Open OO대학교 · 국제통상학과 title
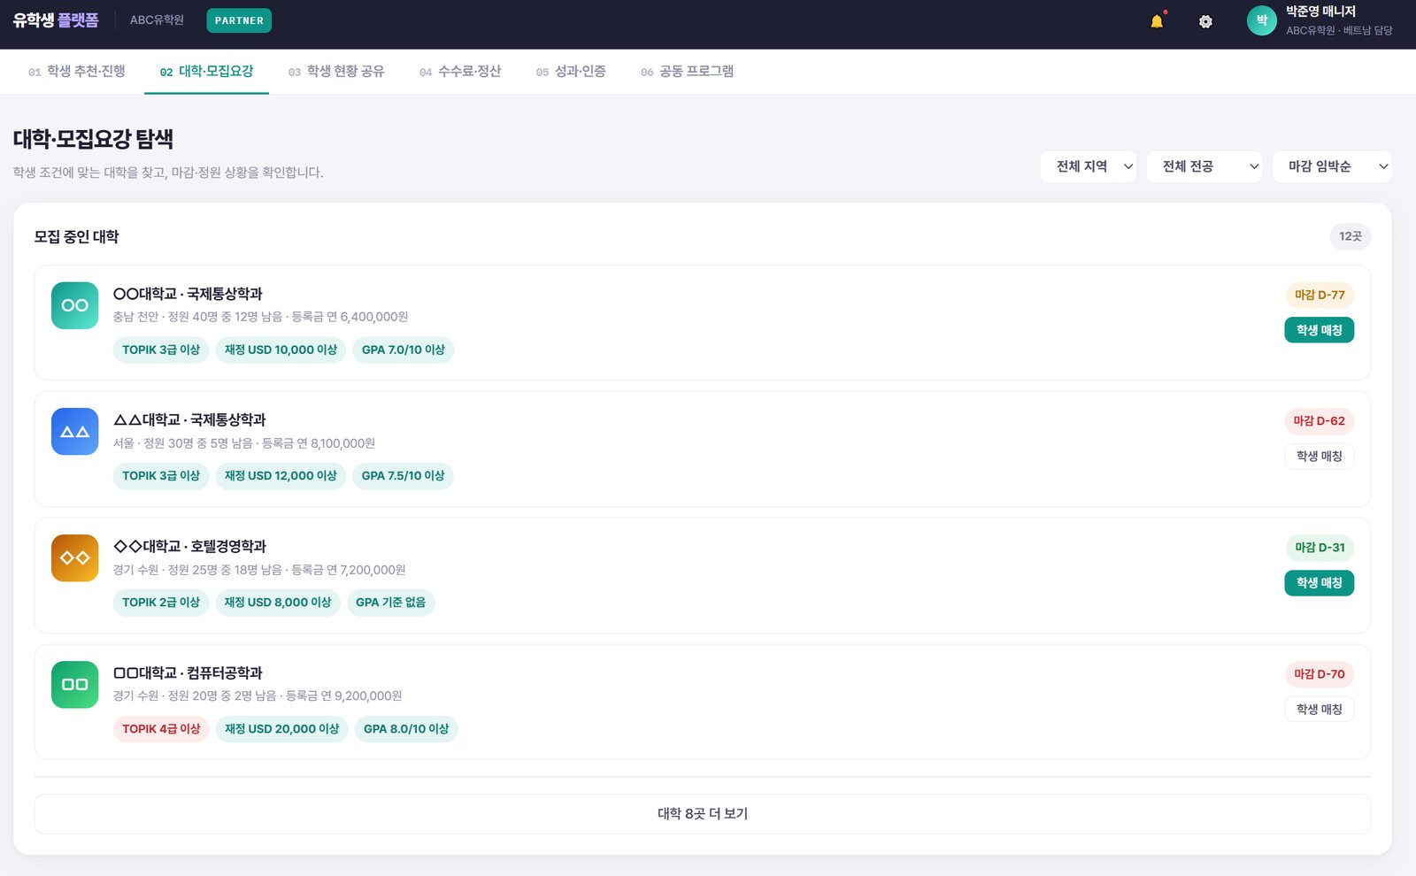Screen dimensions: 1416x876 pyautogui.click(x=188, y=294)
